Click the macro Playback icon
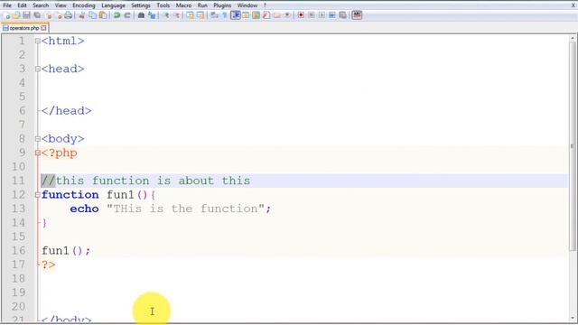 322,15
